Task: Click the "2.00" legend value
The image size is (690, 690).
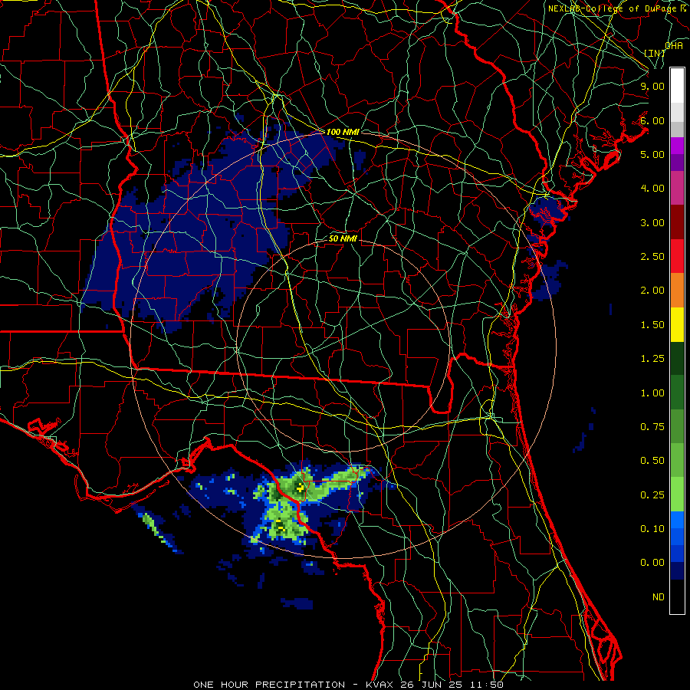Action: (652, 291)
